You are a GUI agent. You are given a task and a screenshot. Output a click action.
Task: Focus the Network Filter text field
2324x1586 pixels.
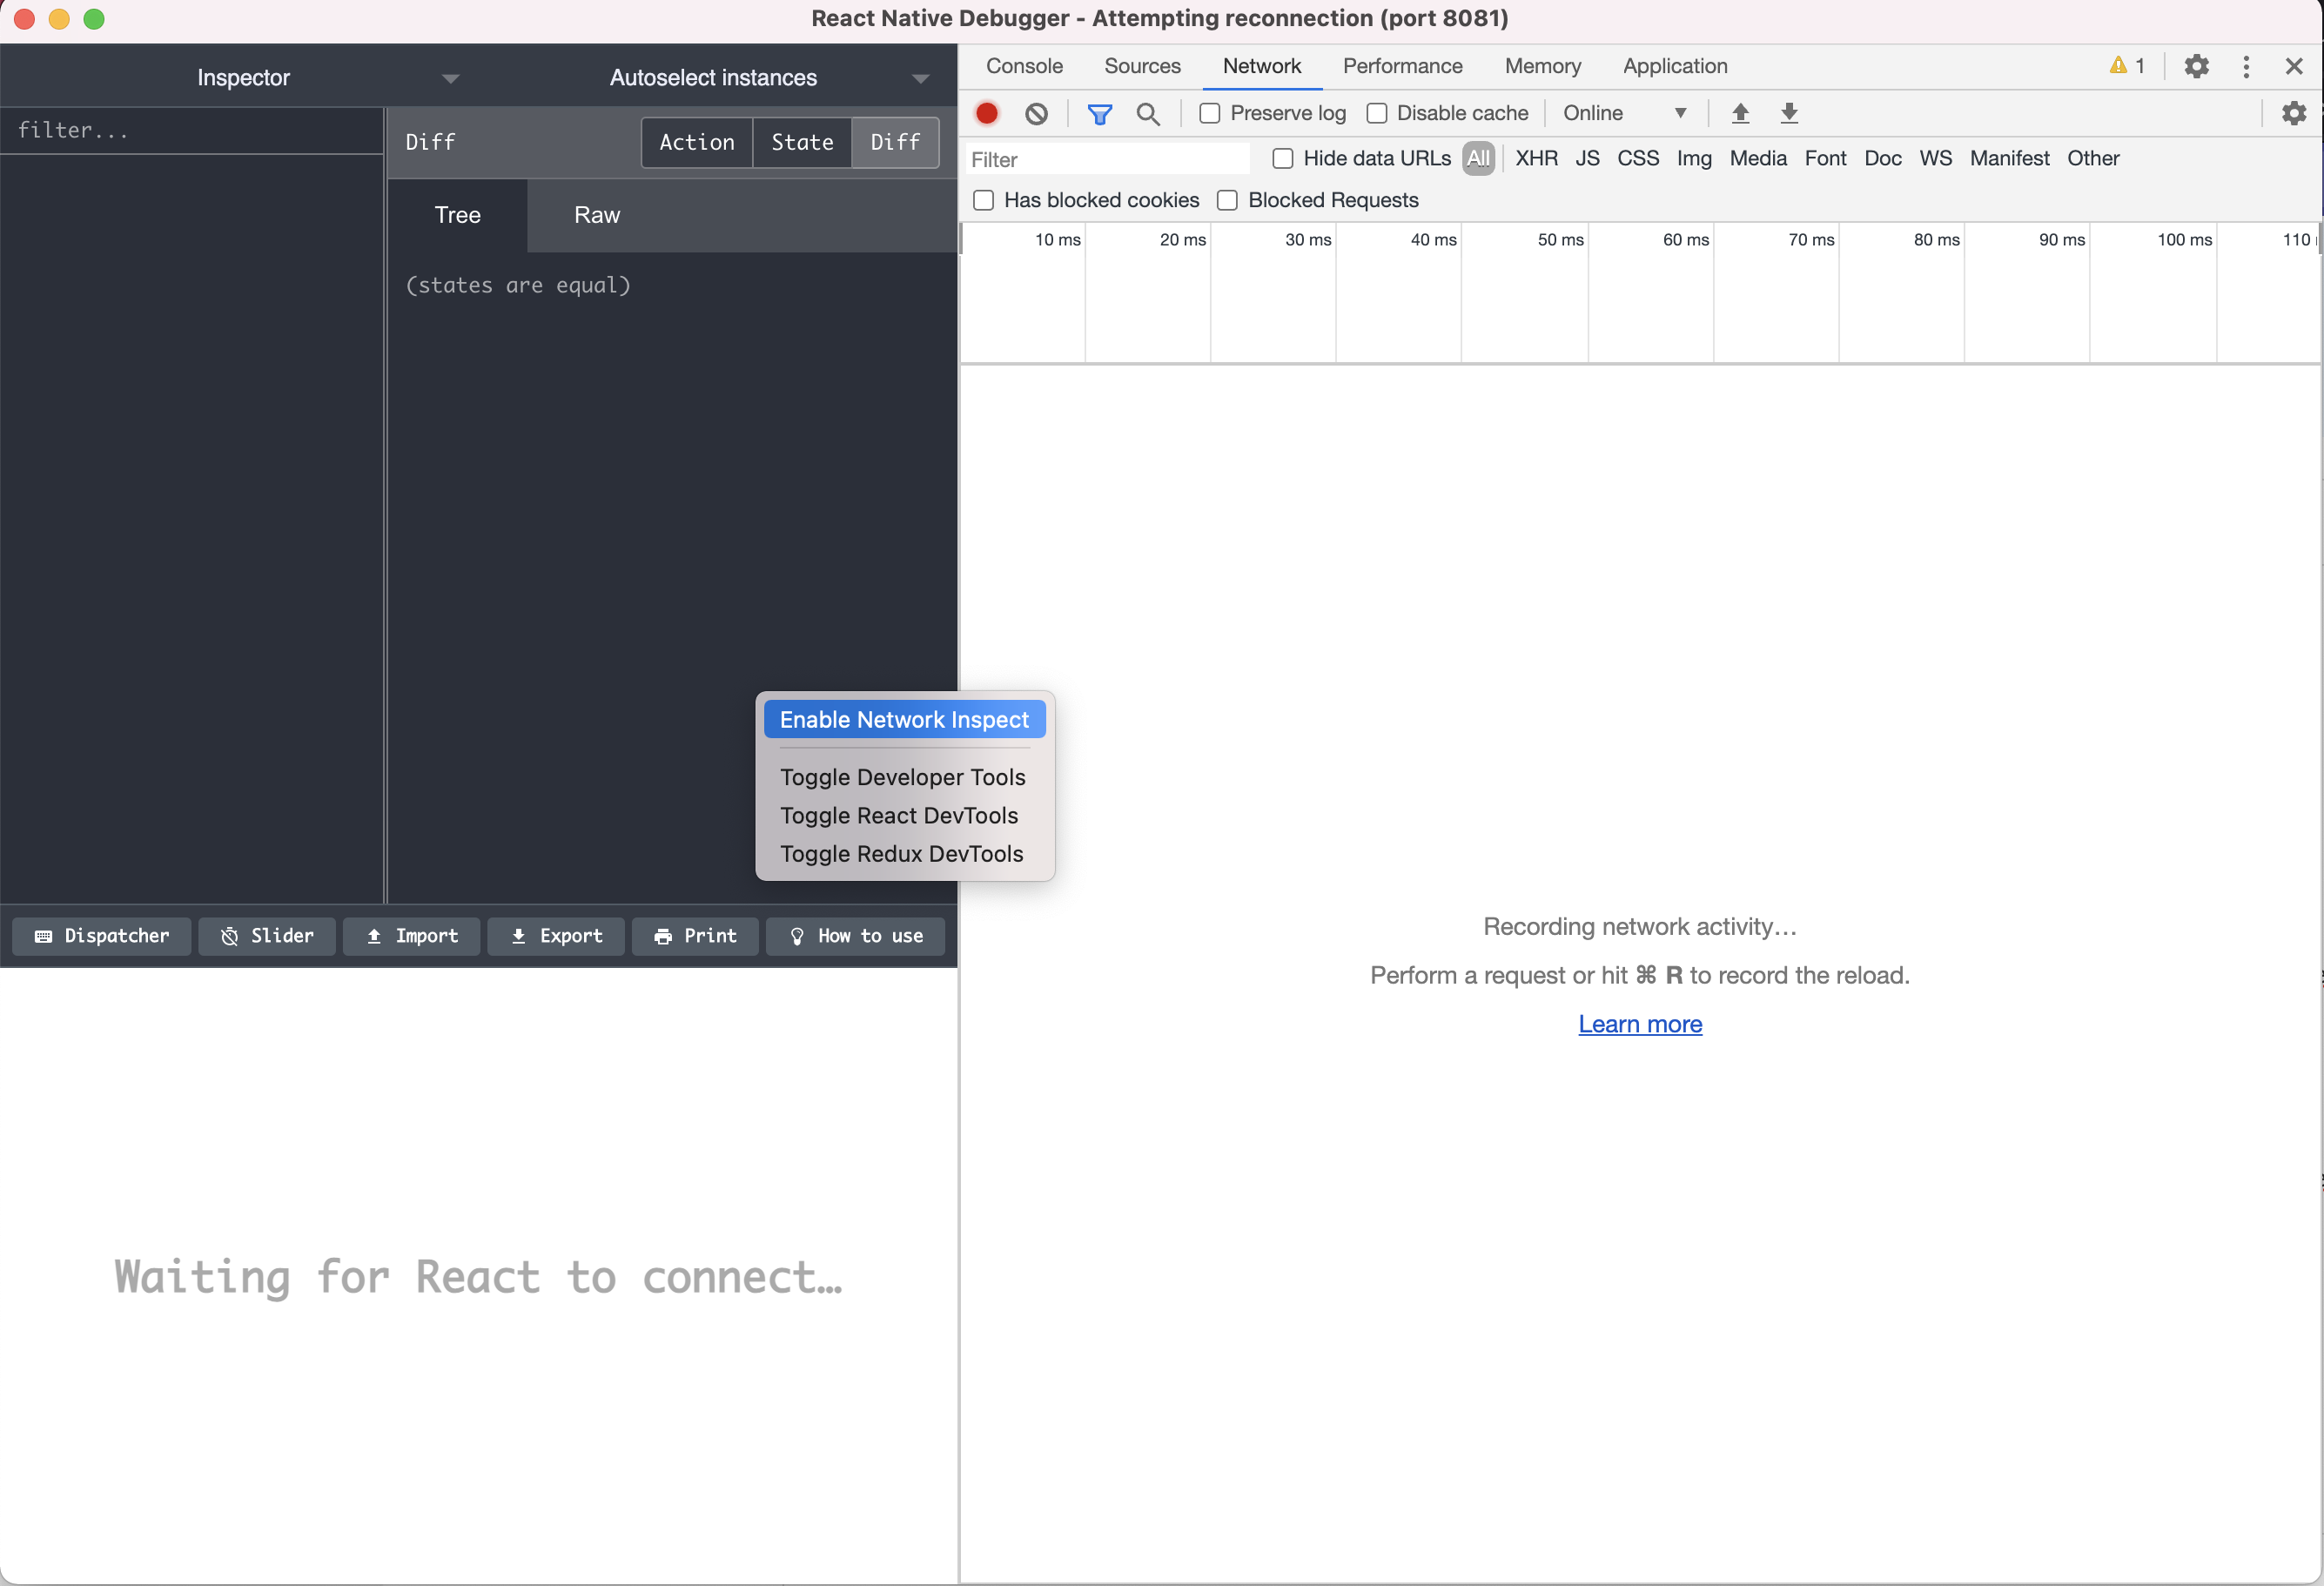click(x=1107, y=159)
